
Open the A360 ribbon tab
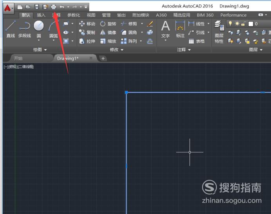tap(161, 15)
